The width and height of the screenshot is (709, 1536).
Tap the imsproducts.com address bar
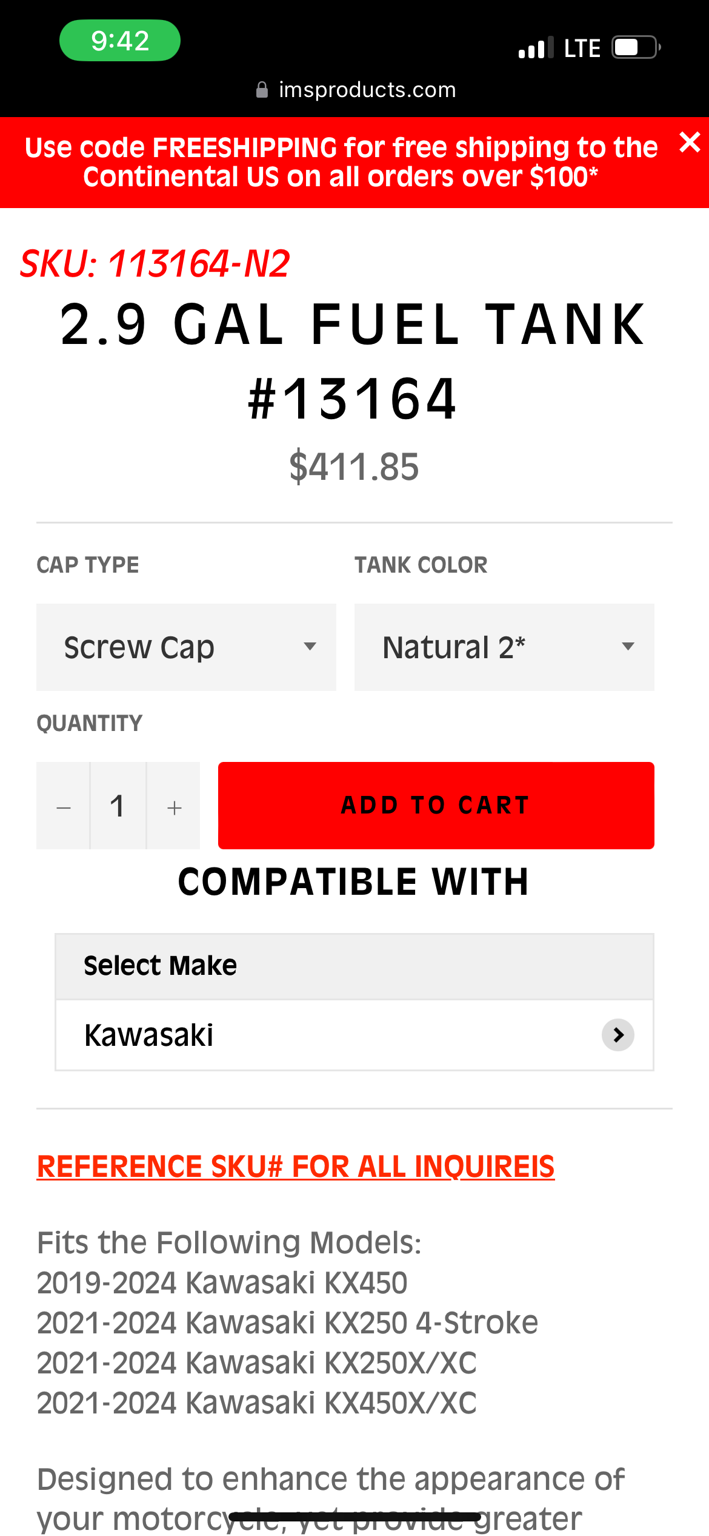click(367, 89)
